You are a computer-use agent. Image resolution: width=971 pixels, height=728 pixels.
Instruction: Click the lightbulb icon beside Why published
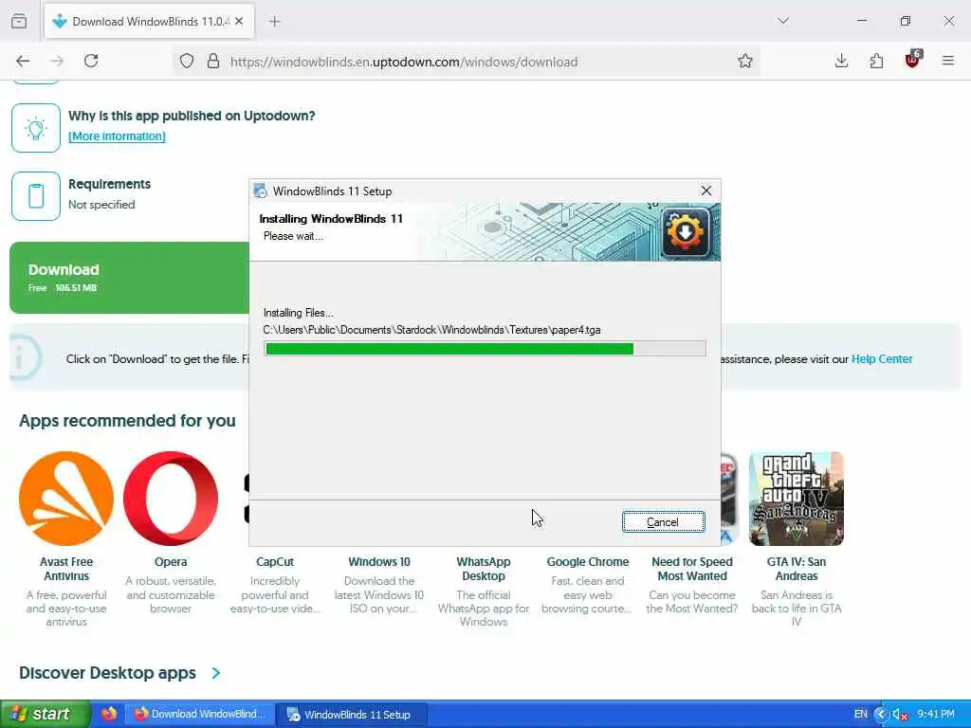click(x=36, y=128)
